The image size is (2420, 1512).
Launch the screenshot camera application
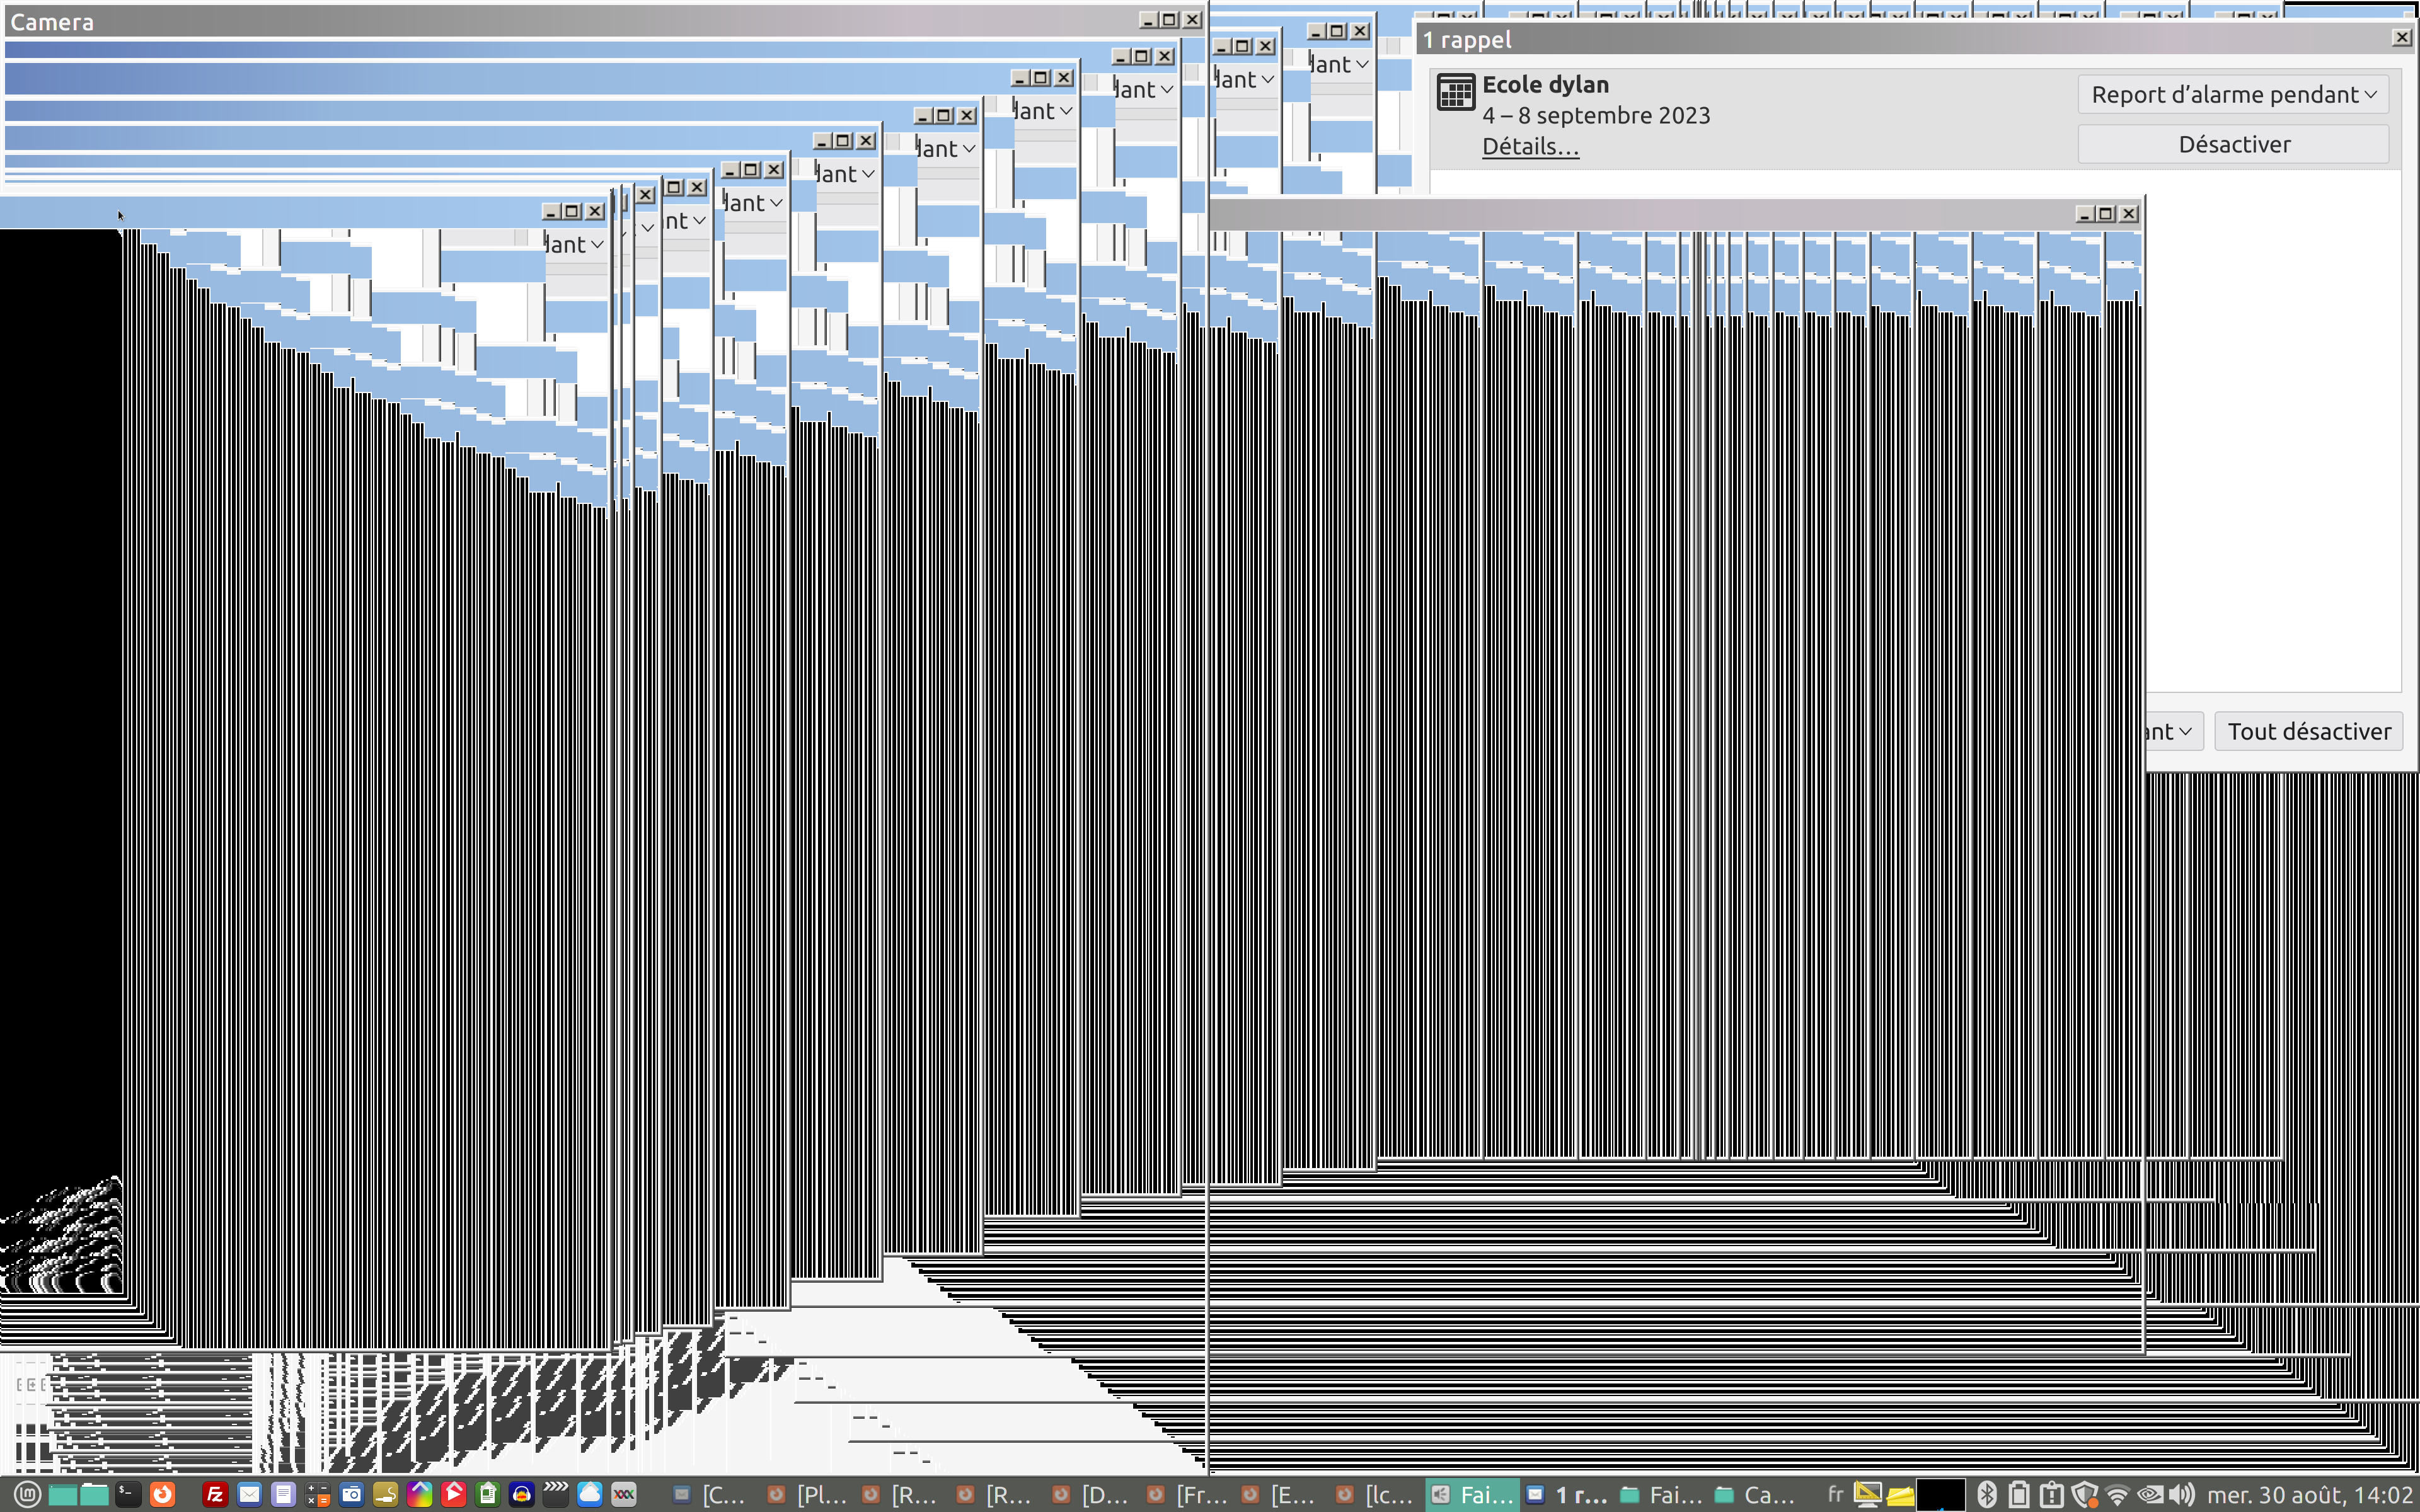point(351,1494)
